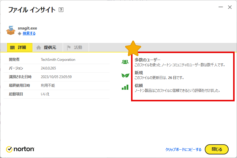
Task: Click the ノートン製品 trust rating sentence
Action: pyautogui.click(x=177, y=91)
